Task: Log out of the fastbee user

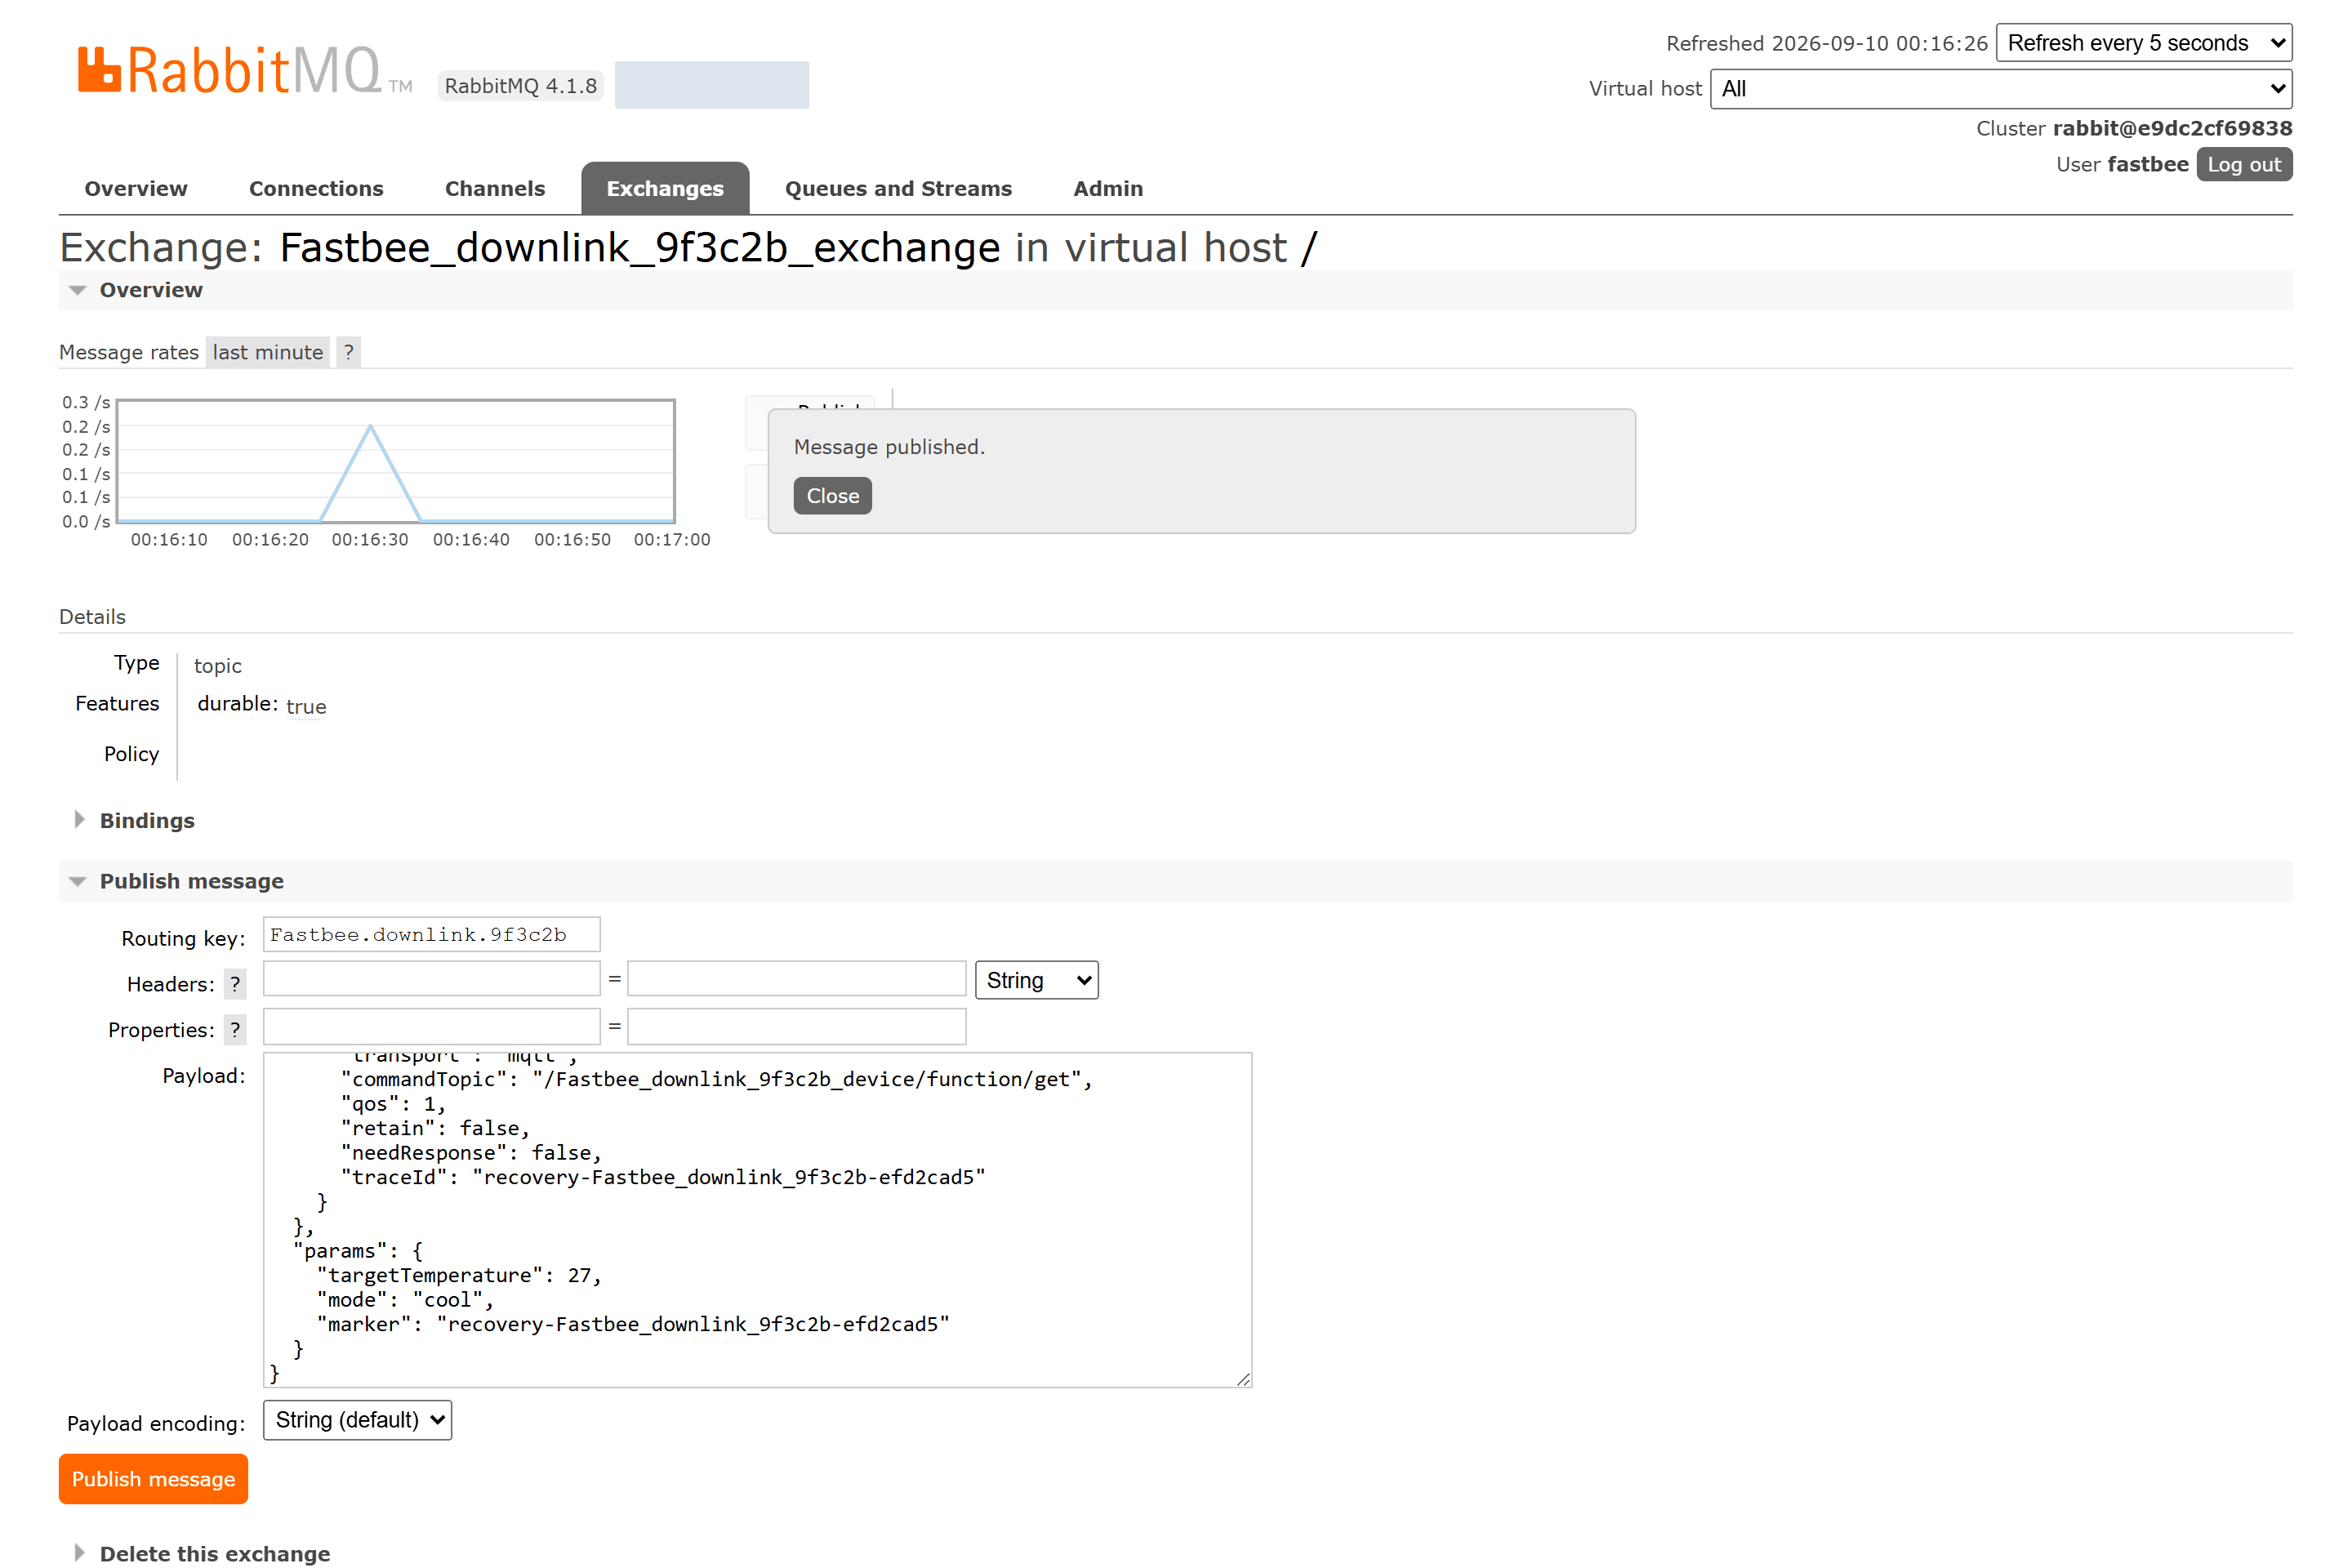Action: tap(2244, 165)
